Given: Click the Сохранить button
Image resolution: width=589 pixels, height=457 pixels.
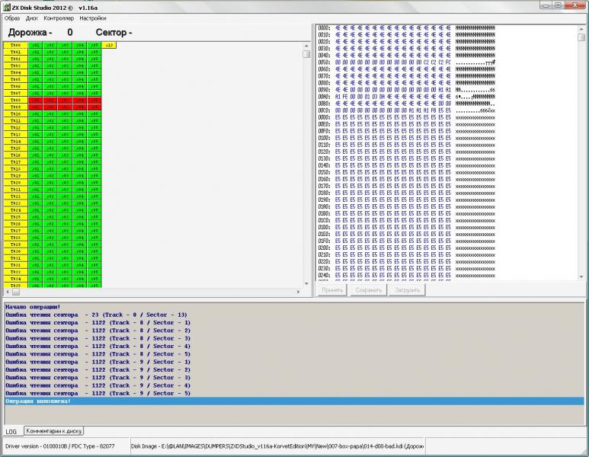Looking at the screenshot, I should pyautogui.click(x=367, y=290).
